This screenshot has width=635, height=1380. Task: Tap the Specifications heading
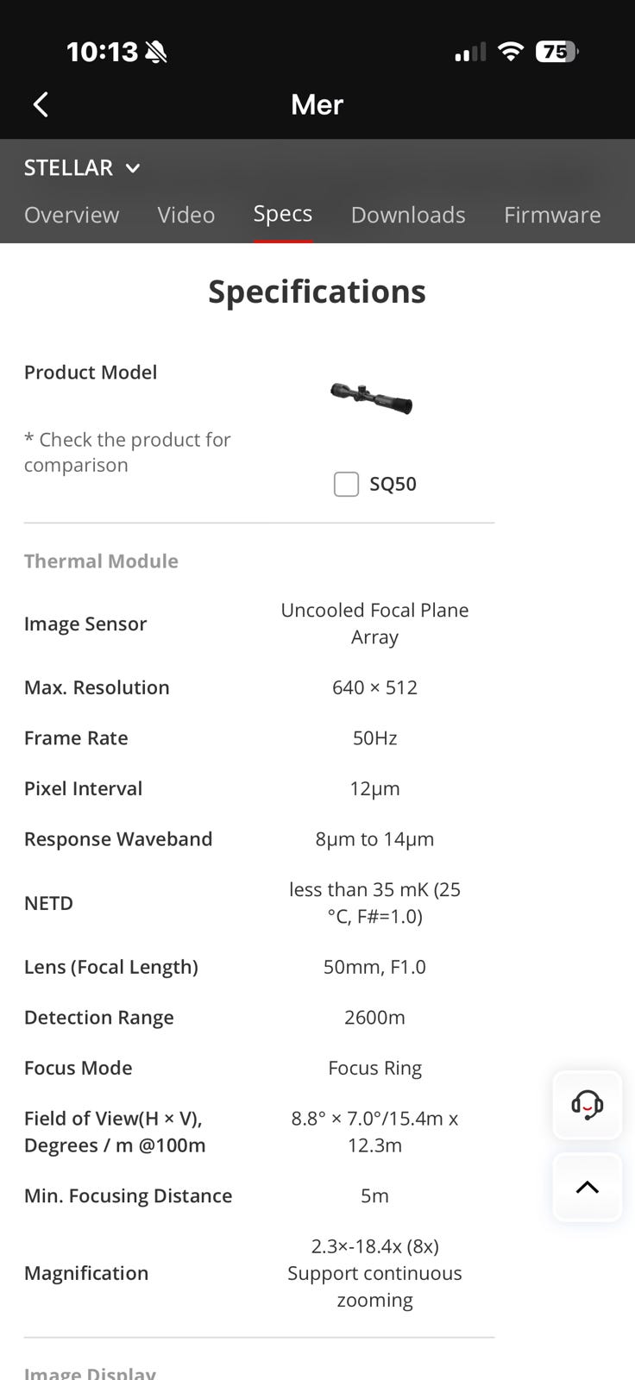point(317,292)
